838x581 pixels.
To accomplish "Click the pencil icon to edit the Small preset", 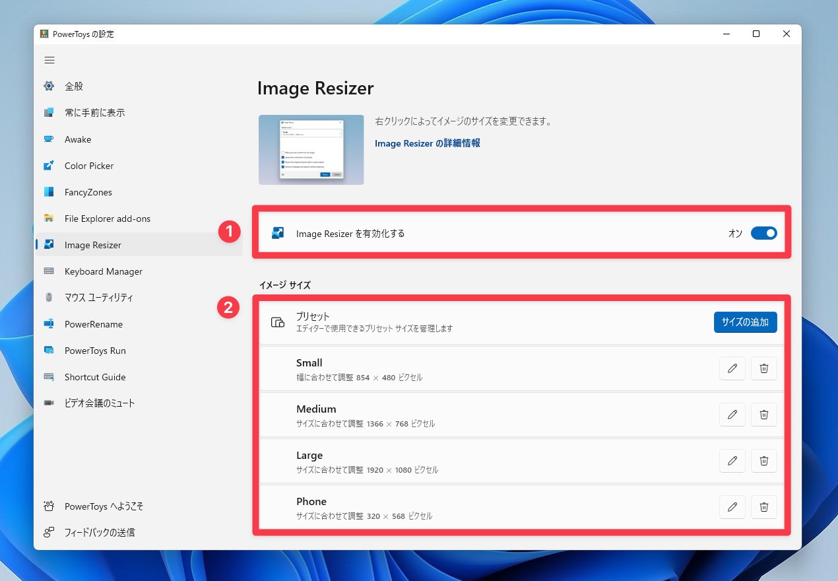I will click(732, 368).
